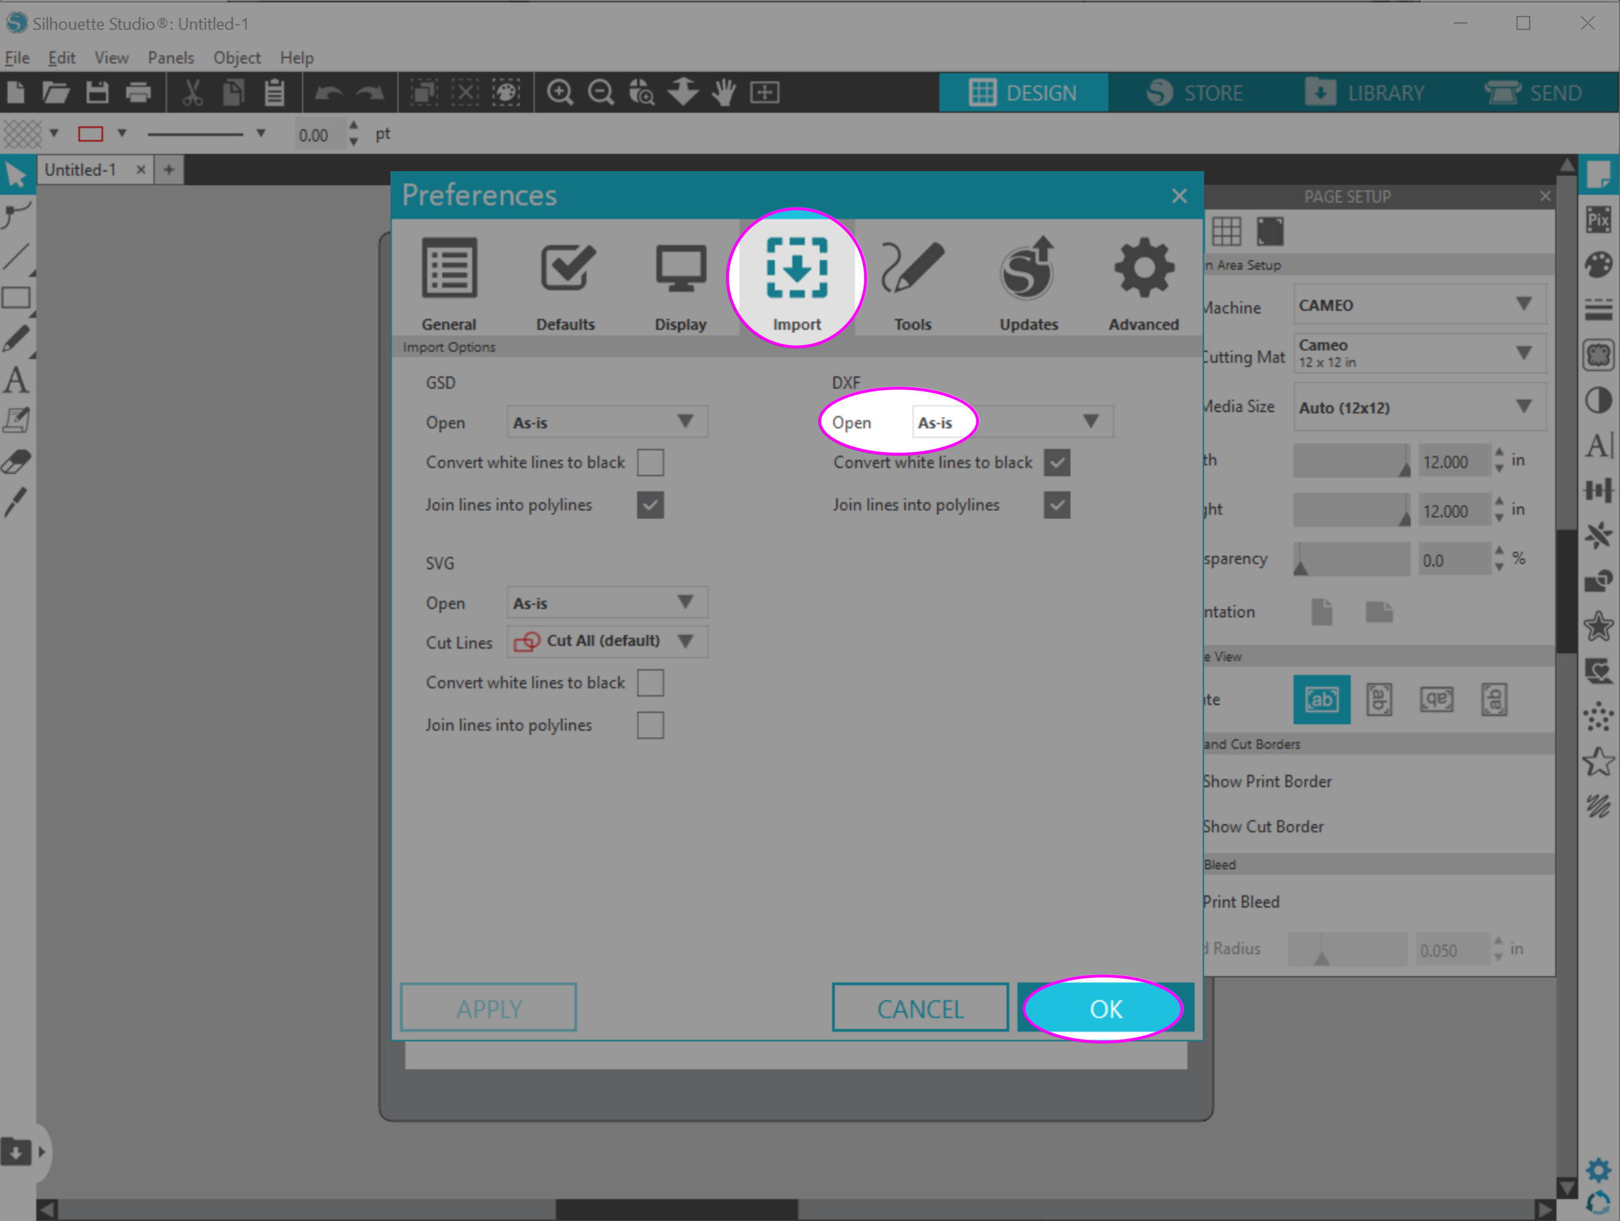This screenshot has width=1620, height=1221.
Task: Click the OK button in Preferences
Action: pos(1105,1008)
